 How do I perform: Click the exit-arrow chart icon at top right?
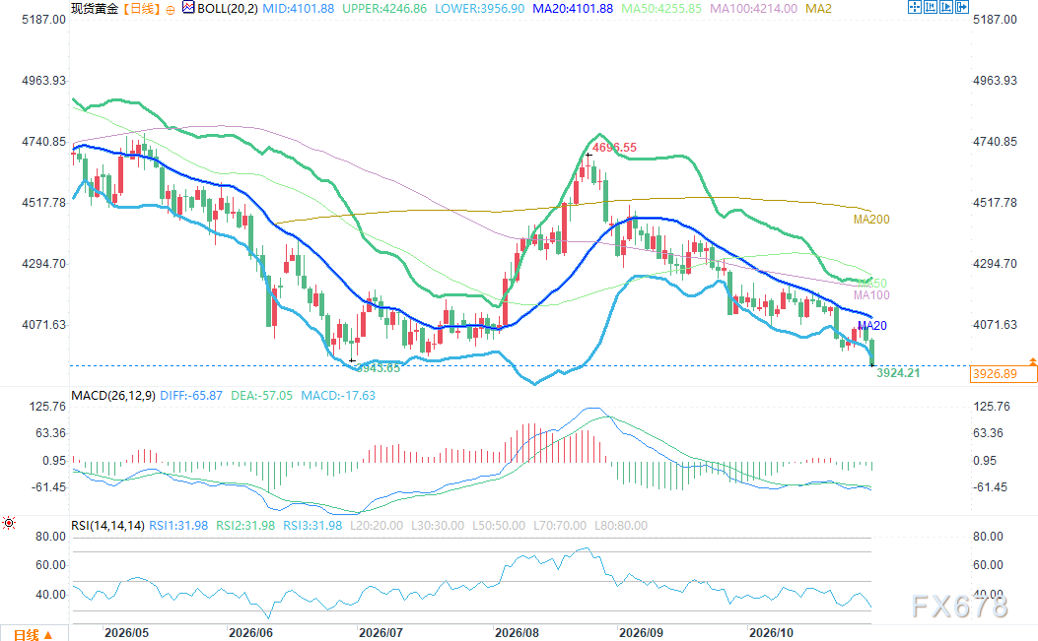click(x=962, y=7)
